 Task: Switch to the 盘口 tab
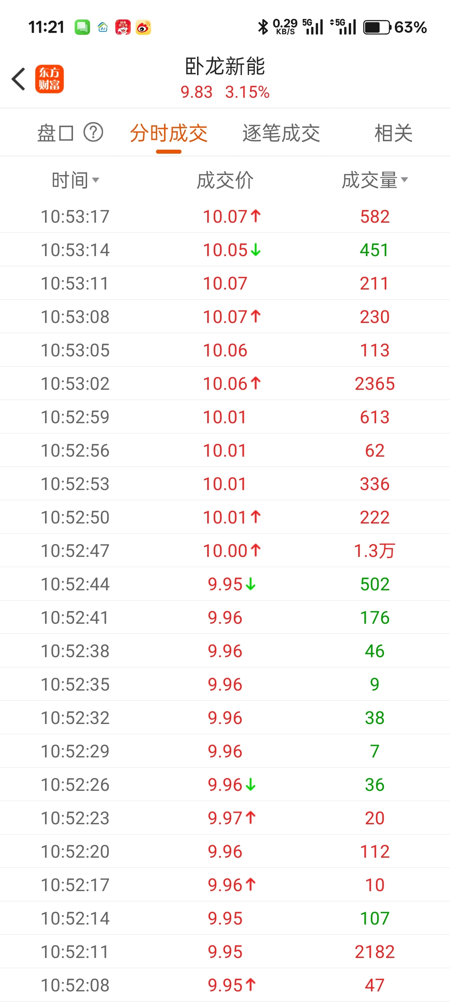click(x=55, y=133)
